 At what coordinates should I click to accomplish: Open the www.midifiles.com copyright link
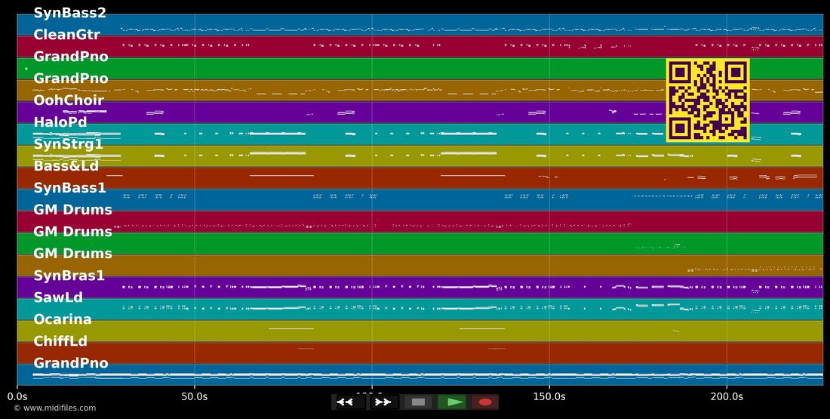pyautogui.click(x=55, y=408)
